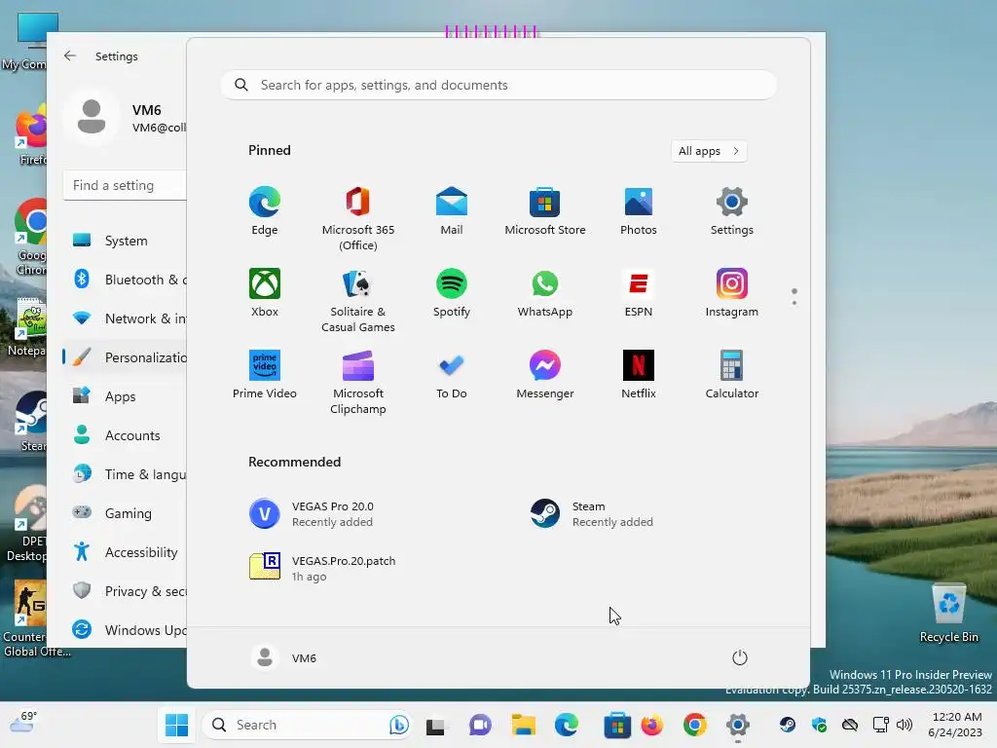Select System in Settings sidebar
This screenshot has width=997, height=748.
(127, 242)
